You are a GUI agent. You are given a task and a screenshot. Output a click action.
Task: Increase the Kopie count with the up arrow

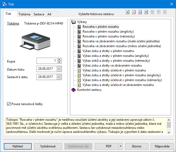click(59, 59)
